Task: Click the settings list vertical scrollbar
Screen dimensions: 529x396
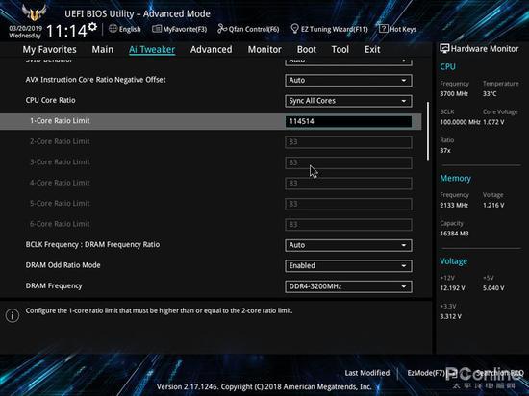Action: pos(428,131)
